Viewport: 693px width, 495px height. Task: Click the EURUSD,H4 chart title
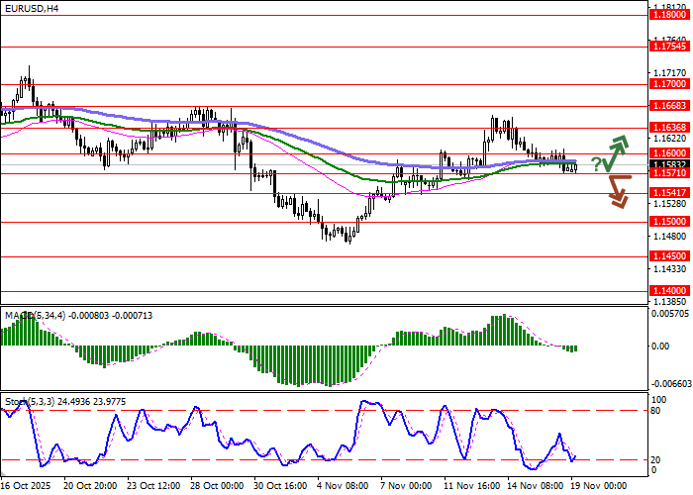pyautogui.click(x=31, y=8)
